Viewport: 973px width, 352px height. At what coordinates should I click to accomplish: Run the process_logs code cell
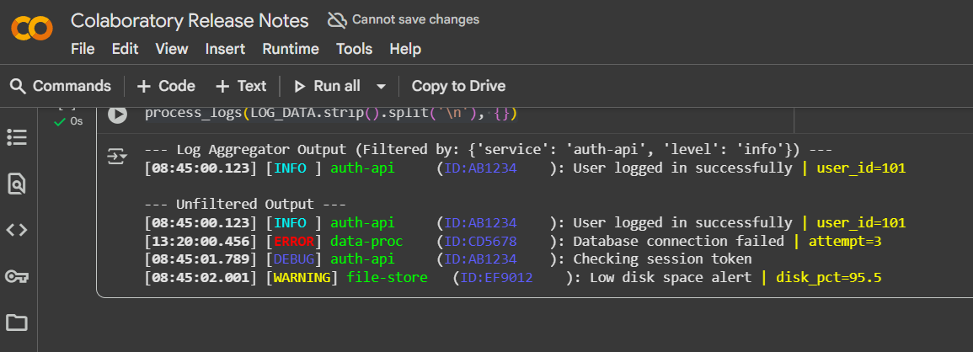pos(116,114)
